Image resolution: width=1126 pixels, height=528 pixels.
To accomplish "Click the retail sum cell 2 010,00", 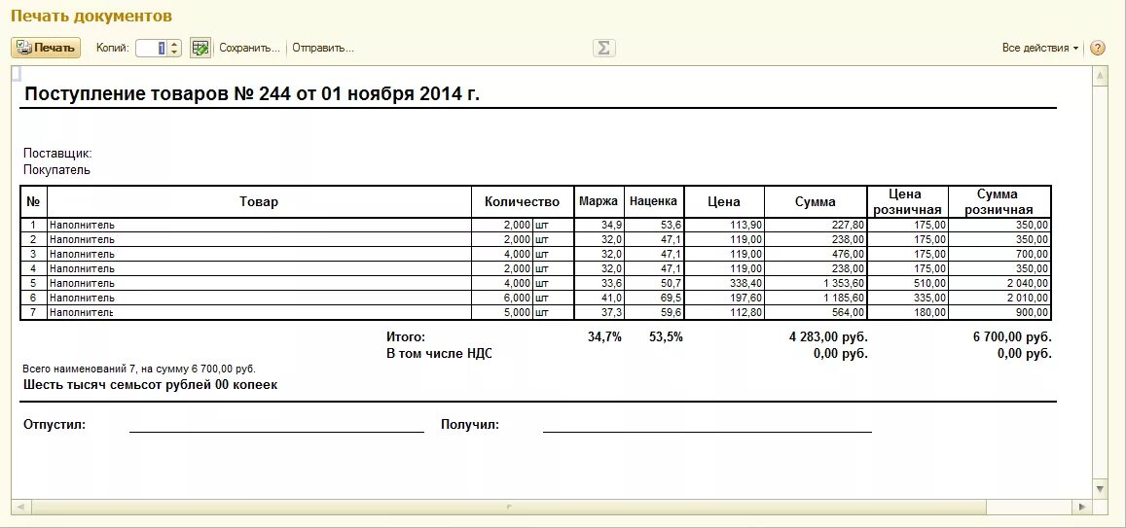I will [999, 298].
